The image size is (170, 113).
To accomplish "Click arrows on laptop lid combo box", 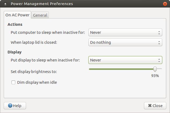I will coord(159,42).
